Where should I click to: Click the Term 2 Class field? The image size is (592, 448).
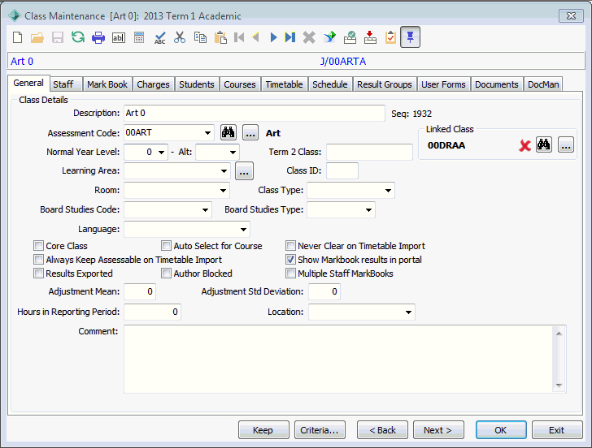369,153
